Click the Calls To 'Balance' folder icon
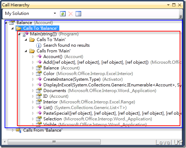Screen dimensions: 186x148 coord(19,28)
